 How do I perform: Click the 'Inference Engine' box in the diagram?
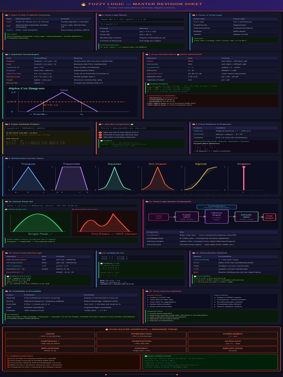[217, 216]
